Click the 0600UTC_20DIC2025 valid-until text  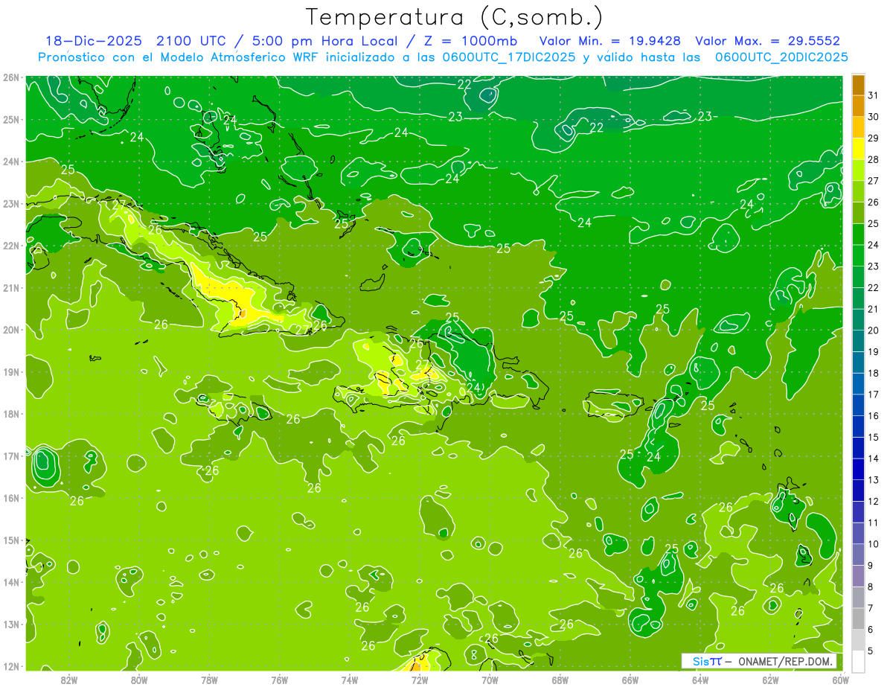coord(781,57)
